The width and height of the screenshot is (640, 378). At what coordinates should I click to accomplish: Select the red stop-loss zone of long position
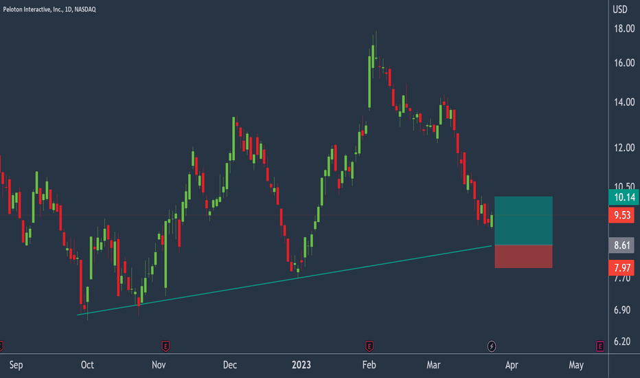click(524, 256)
